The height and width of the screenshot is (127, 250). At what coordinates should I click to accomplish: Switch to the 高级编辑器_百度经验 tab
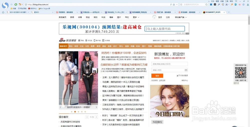tap(140, 12)
